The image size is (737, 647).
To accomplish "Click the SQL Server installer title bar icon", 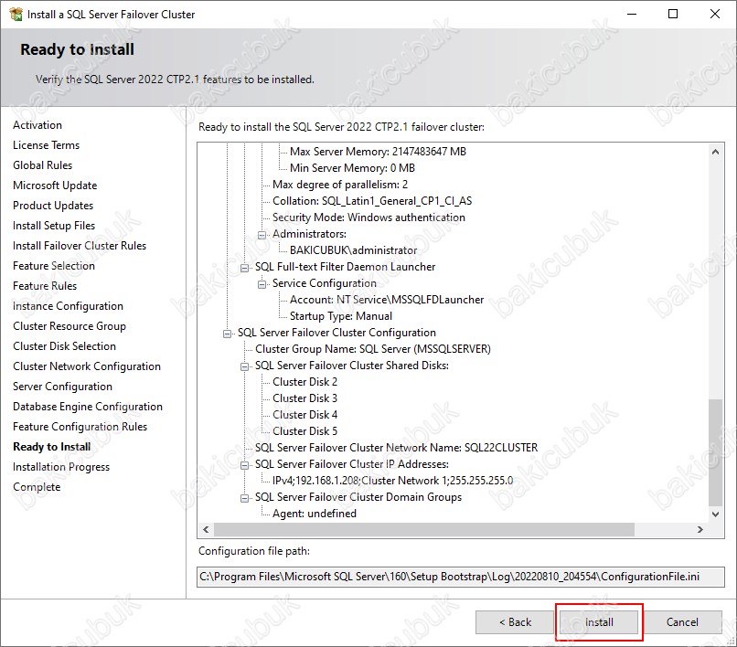I will 16,14.
